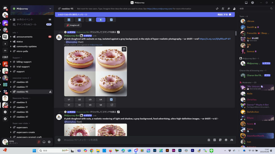The height and width of the screenshot is (154, 275).
Task: Collapse the info category
Action: [x=15, y=33]
